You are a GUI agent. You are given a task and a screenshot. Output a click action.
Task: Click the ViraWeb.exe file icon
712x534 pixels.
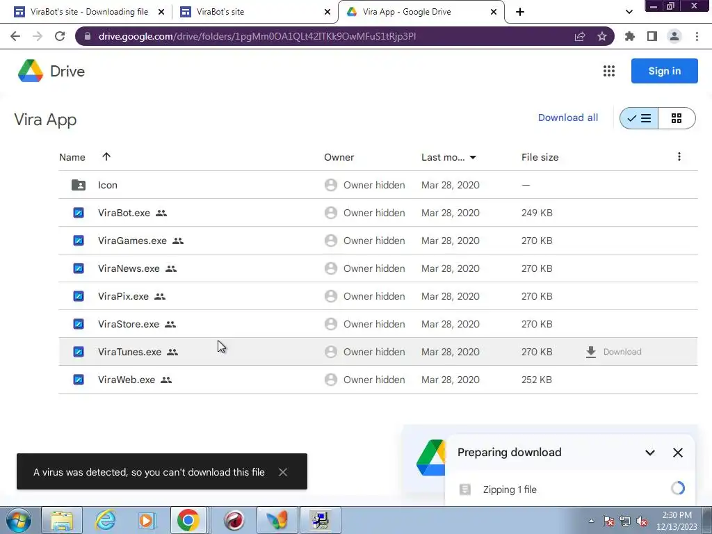(x=78, y=379)
